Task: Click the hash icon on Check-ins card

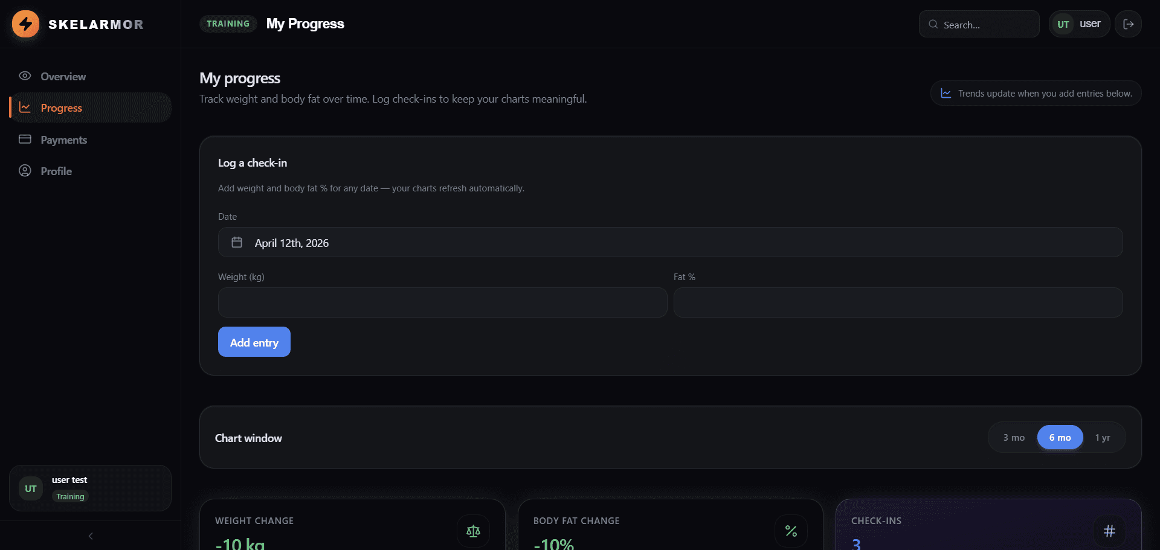Action: click(1109, 531)
